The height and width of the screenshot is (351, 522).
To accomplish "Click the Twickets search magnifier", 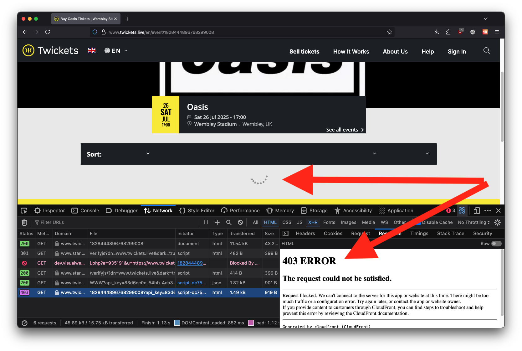I will click(486, 51).
